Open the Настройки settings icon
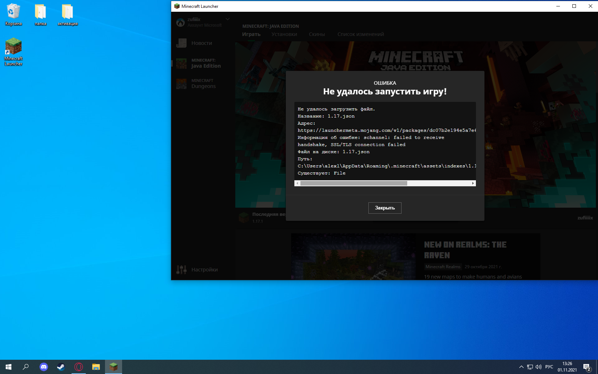This screenshot has width=598, height=374. [182, 270]
